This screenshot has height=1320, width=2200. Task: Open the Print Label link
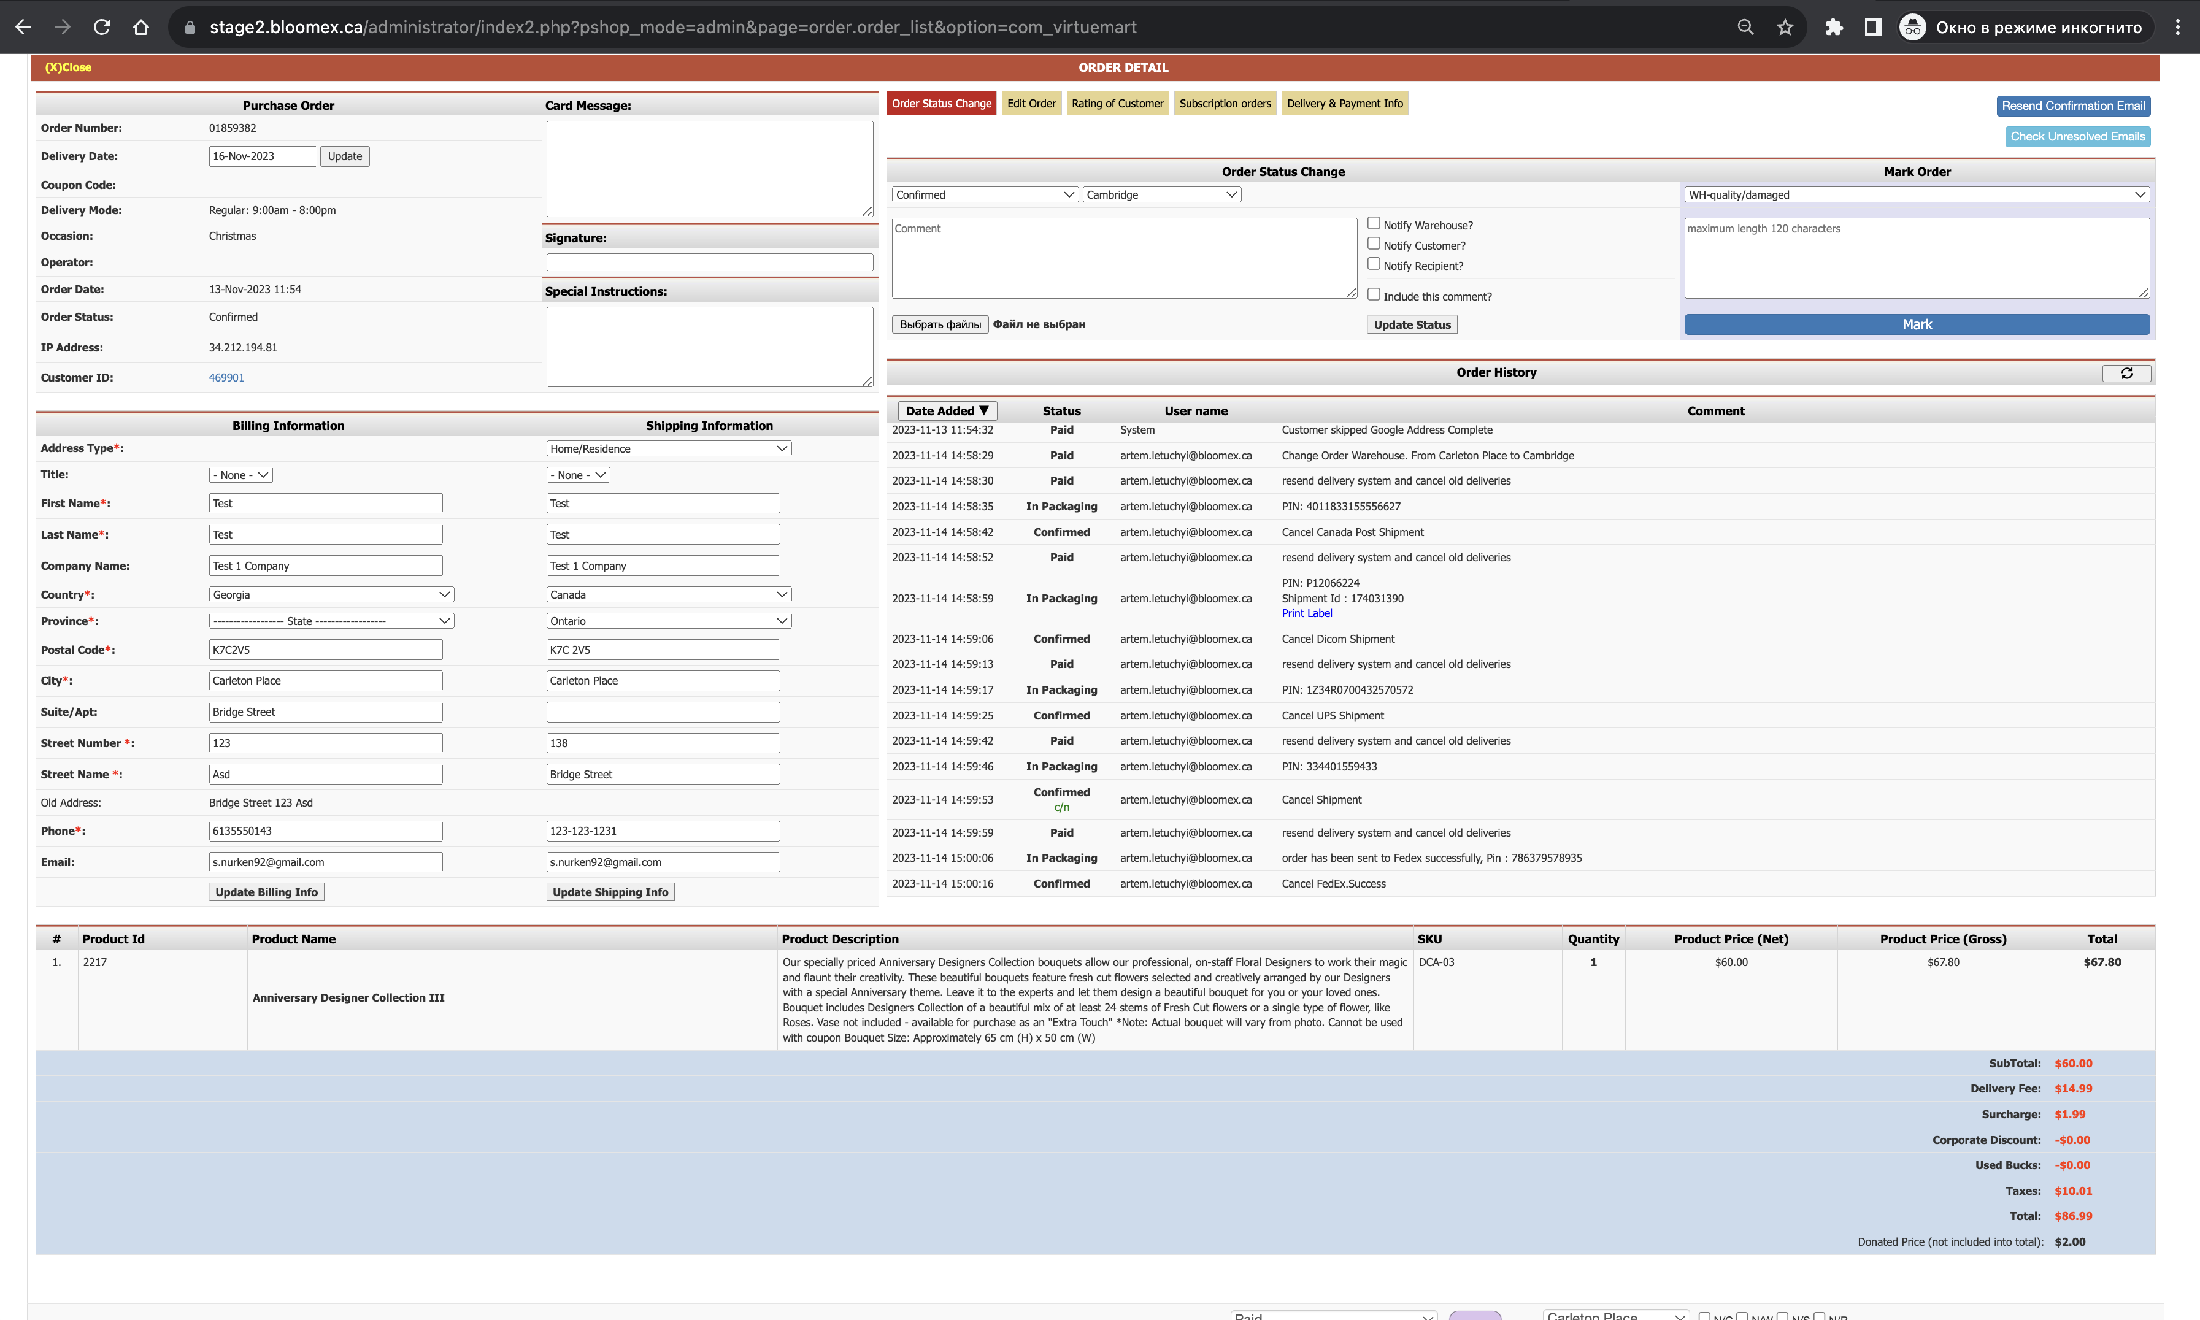[x=1306, y=614]
